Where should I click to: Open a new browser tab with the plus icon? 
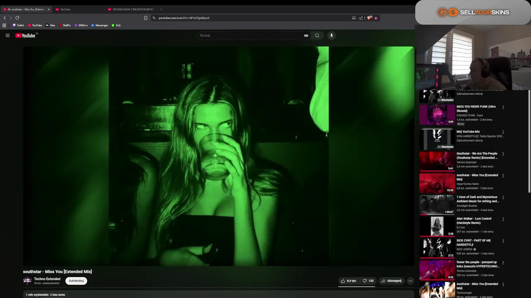(x=161, y=9)
